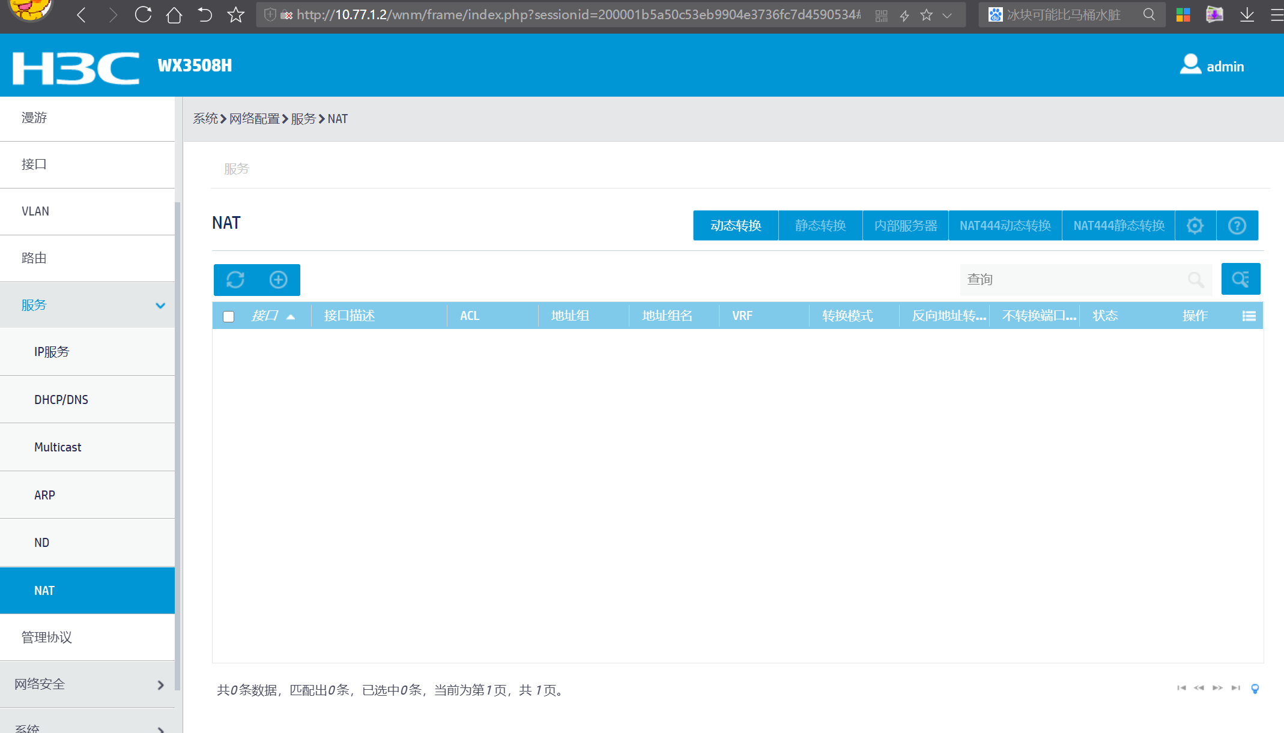
Task: Go to last table page
Action: pos(1235,688)
